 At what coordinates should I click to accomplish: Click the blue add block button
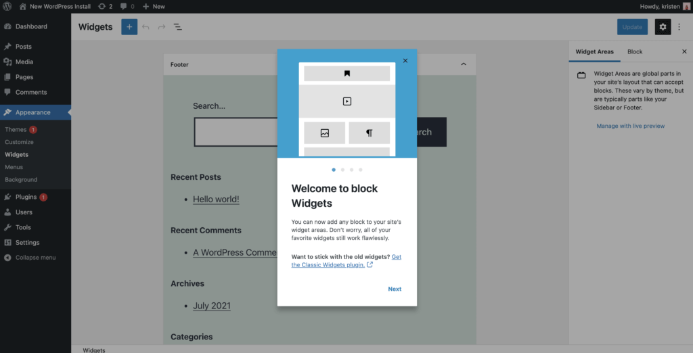coord(129,27)
